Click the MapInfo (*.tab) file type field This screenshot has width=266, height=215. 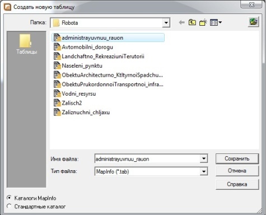tap(147, 171)
